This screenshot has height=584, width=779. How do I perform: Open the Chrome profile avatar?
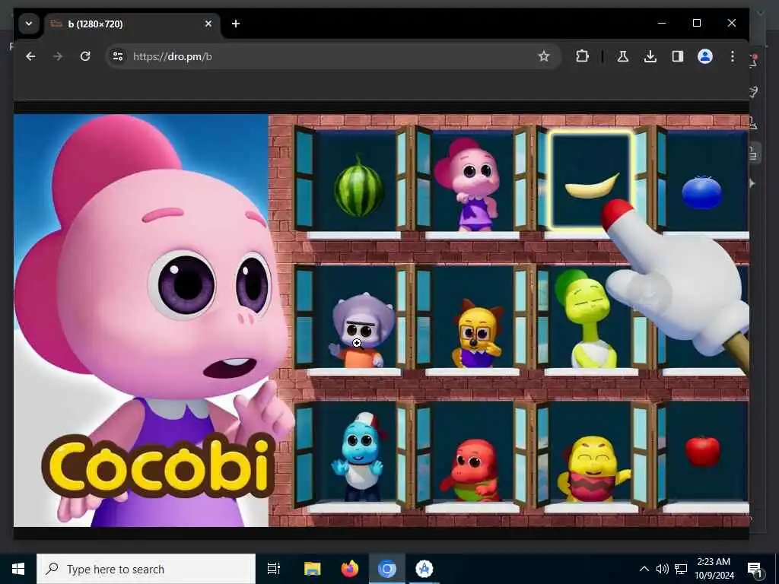pyautogui.click(x=705, y=56)
